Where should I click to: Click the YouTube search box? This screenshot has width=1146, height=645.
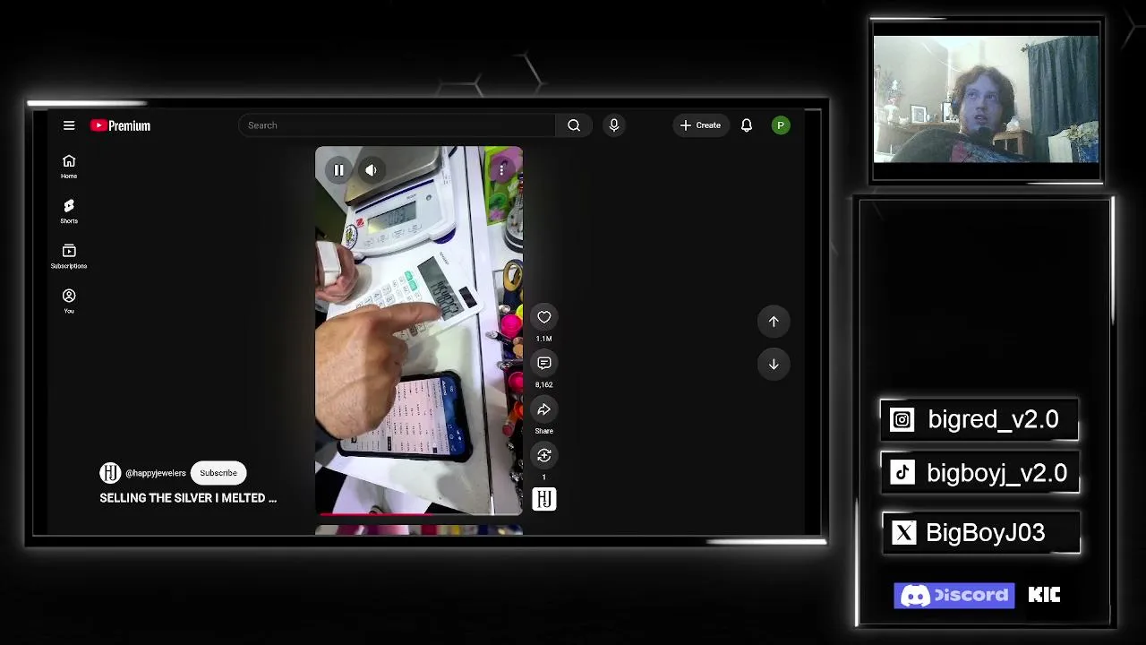[x=397, y=125]
